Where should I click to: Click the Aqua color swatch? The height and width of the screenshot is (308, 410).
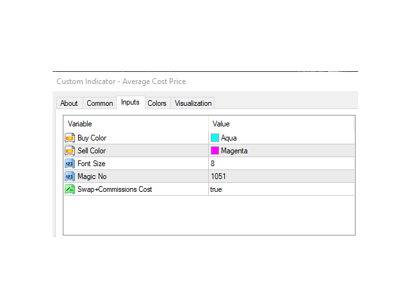point(215,137)
